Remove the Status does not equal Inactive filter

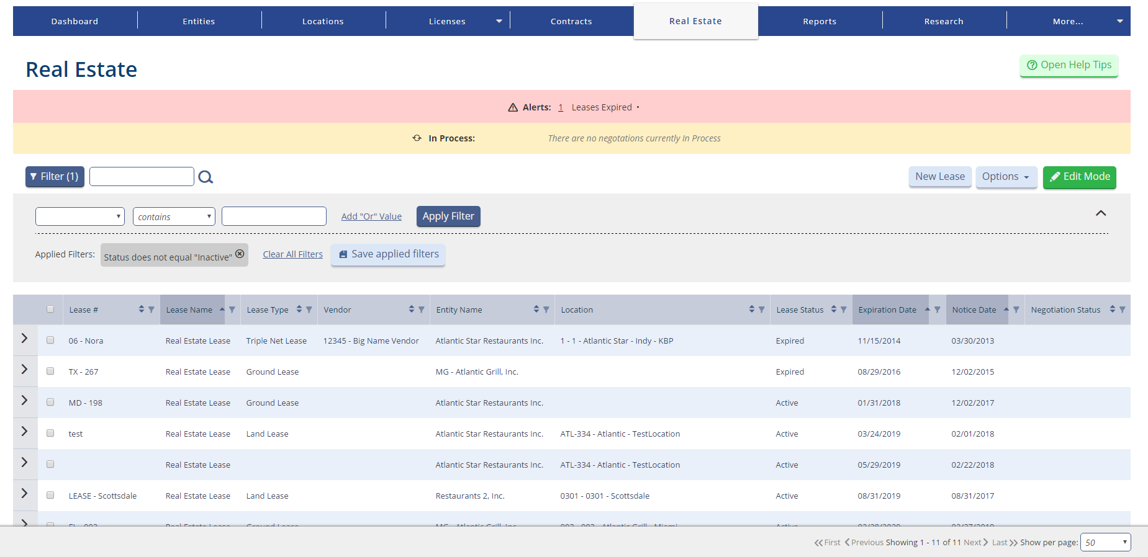tap(240, 254)
